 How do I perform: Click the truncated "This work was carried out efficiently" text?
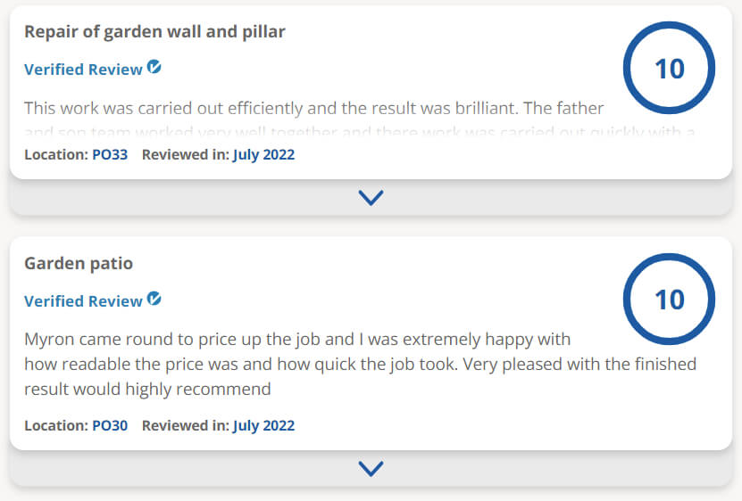(313, 108)
